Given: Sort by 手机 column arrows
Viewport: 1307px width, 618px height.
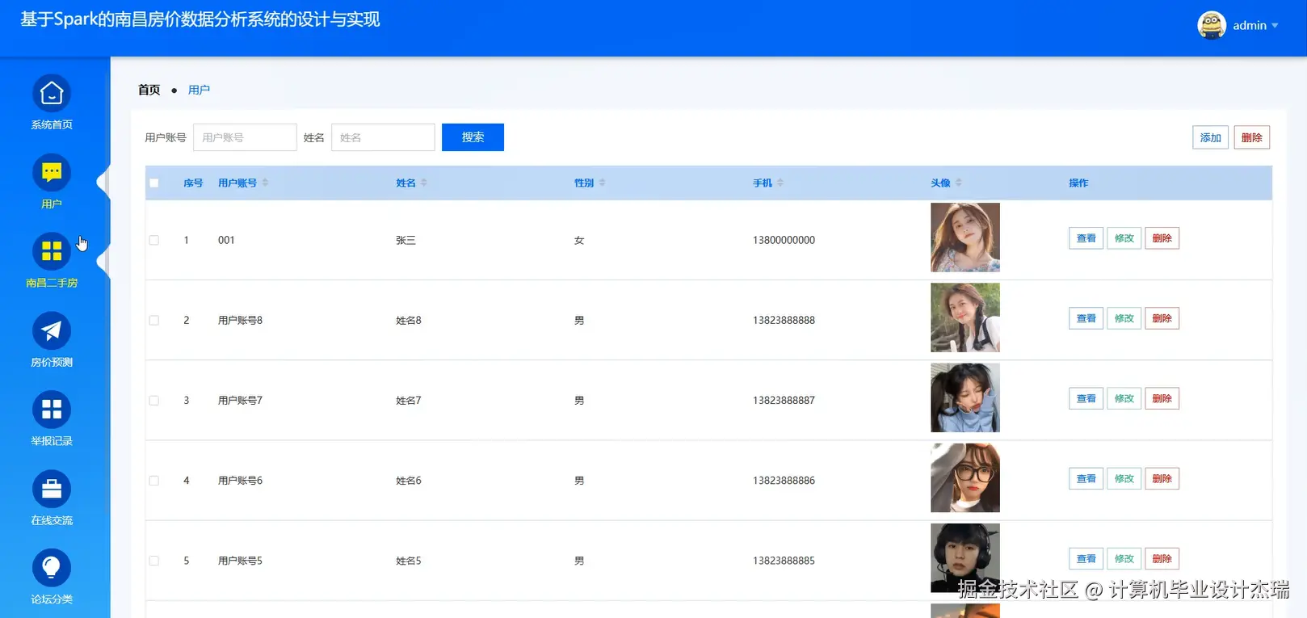Looking at the screenshot, I should 780,183.
